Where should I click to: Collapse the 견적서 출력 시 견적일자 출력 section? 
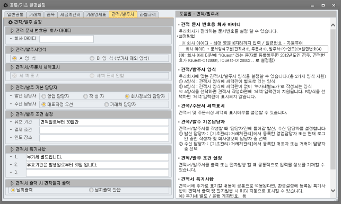coord(12,183)
